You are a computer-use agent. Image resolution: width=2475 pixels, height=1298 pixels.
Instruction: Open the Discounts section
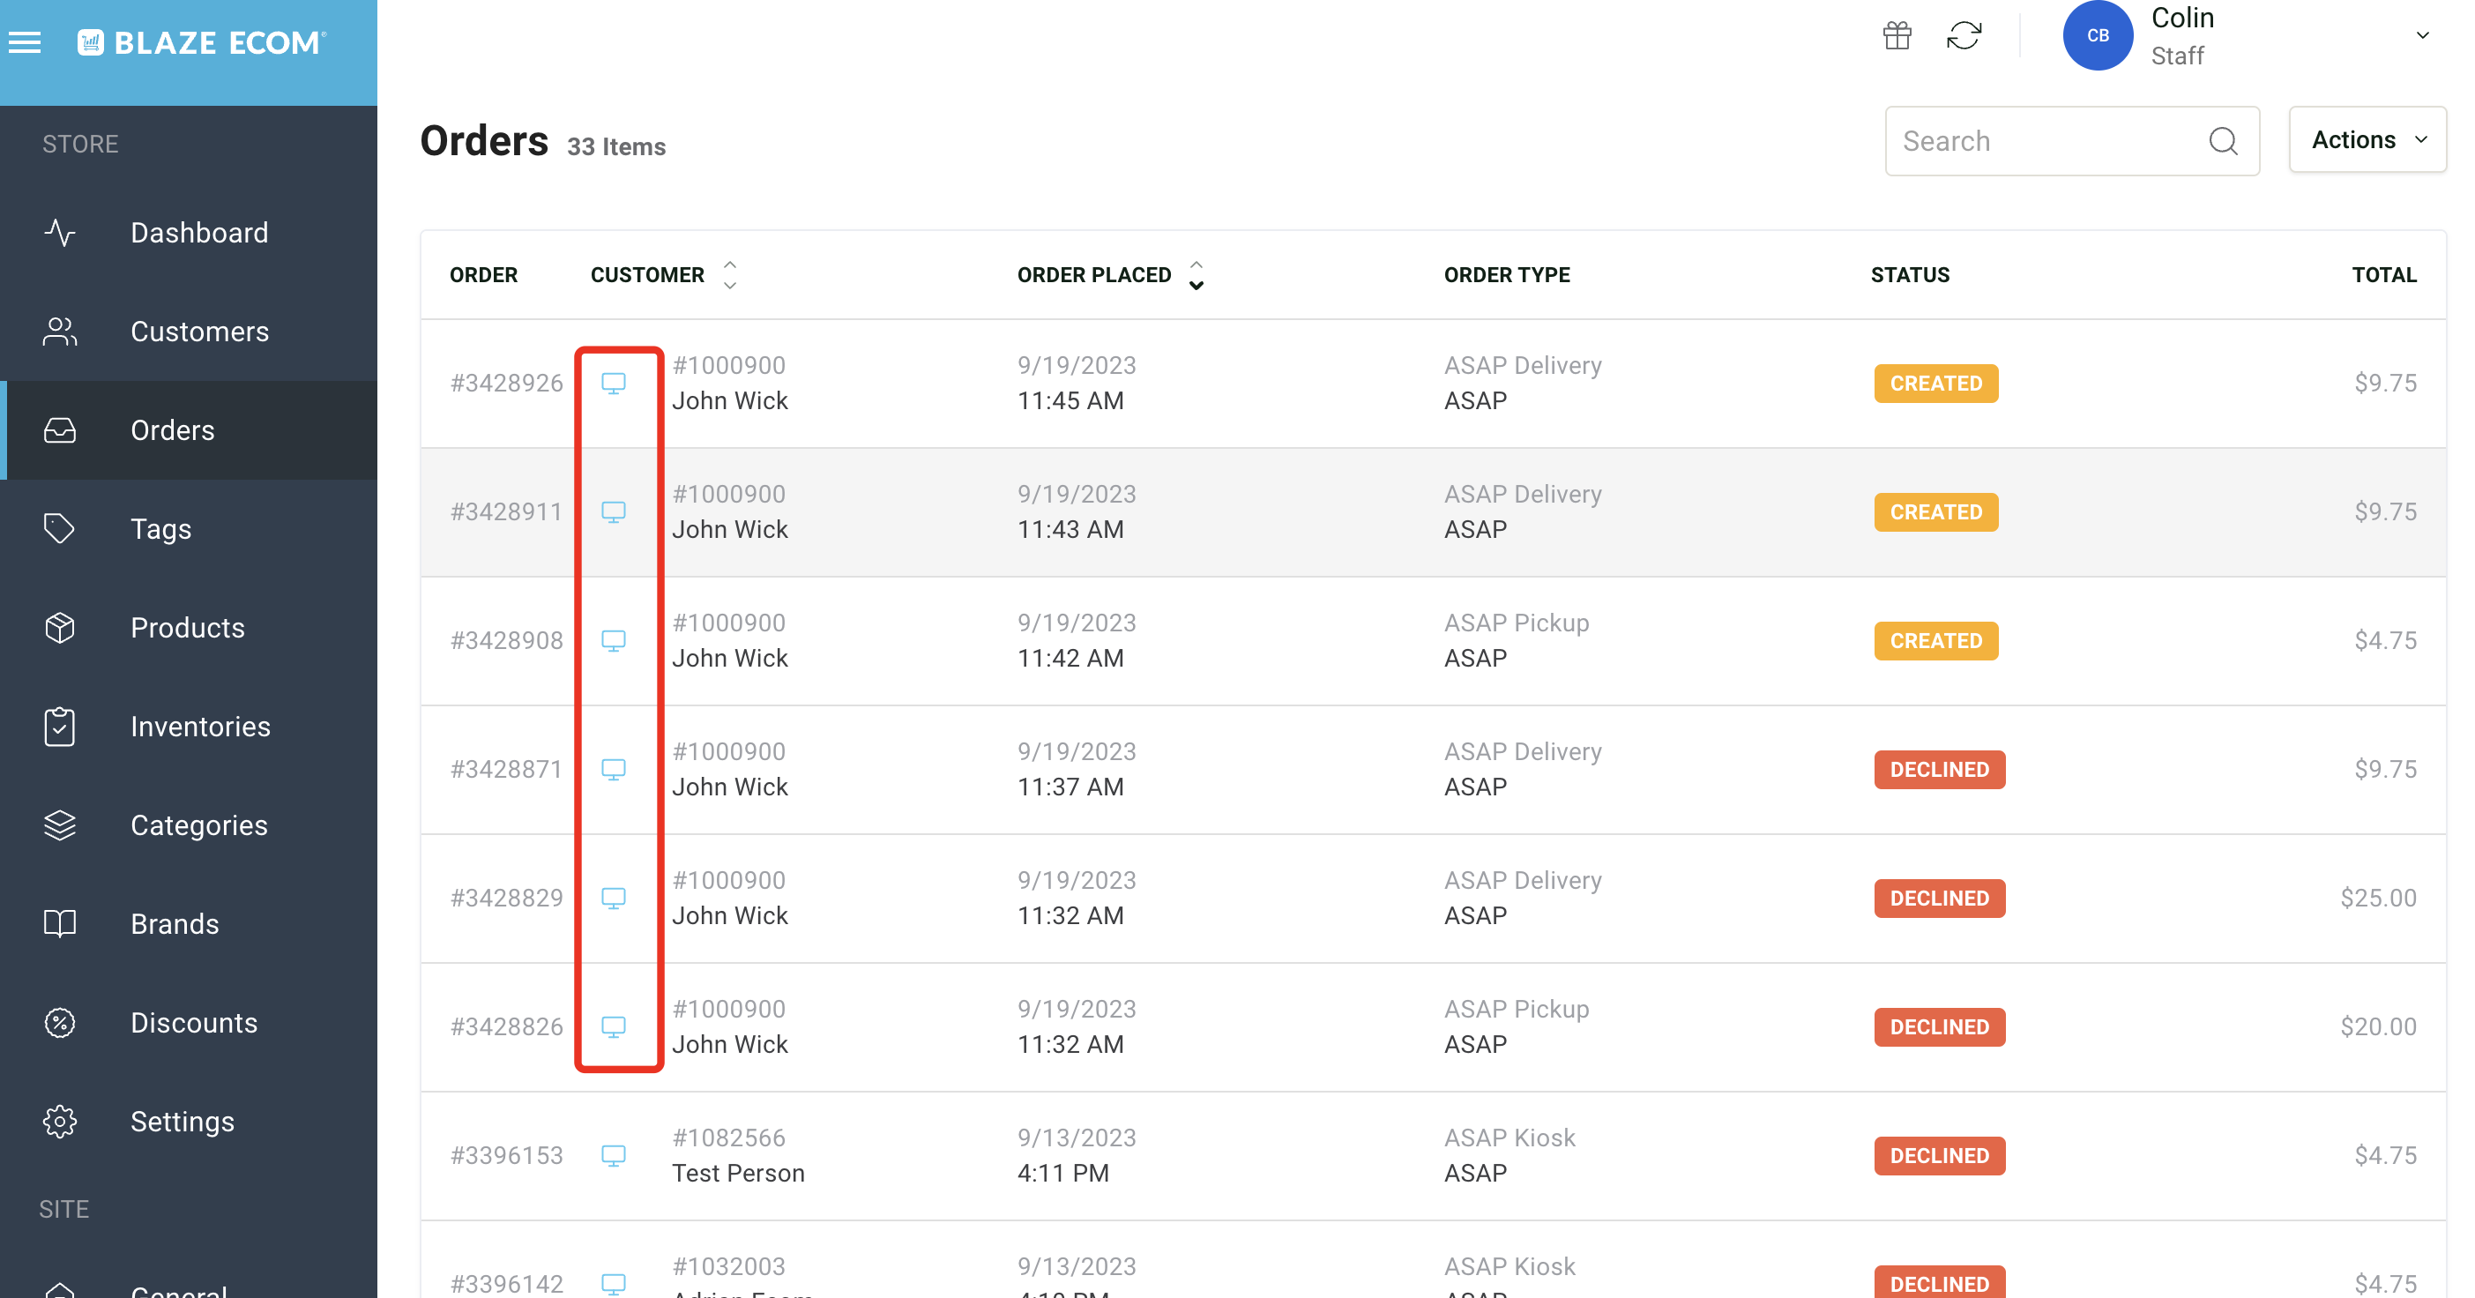coord(194,1023)
